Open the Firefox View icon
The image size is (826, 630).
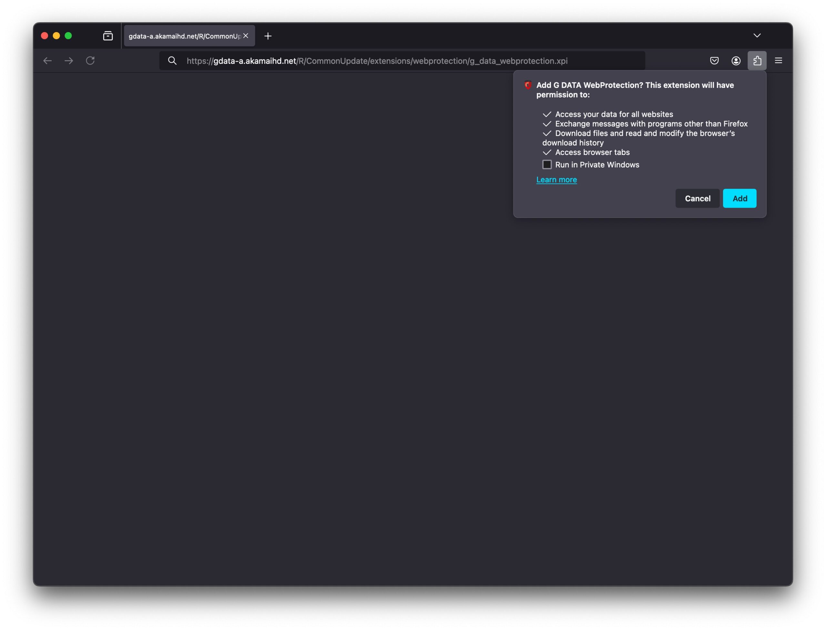point(108,36)
